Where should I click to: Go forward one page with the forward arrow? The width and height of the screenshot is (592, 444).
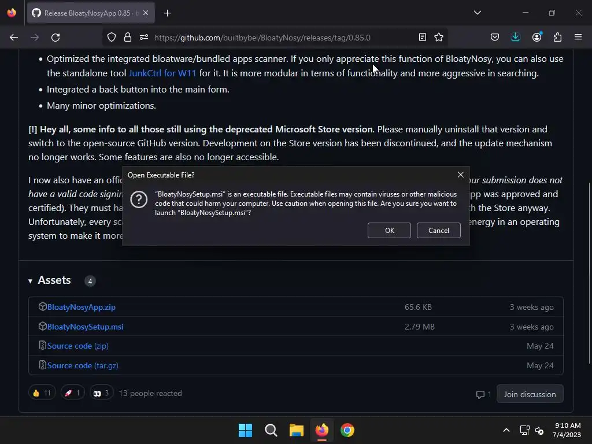(35, 38)
